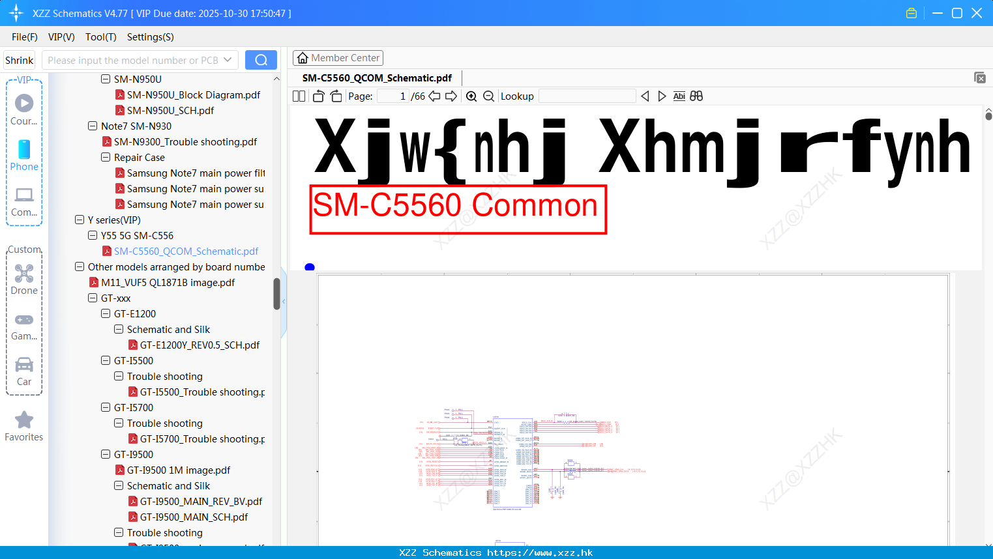Collapse the Y series(VIP) node
Viewport: 993px width, 559px height.
tap(80, 220)
